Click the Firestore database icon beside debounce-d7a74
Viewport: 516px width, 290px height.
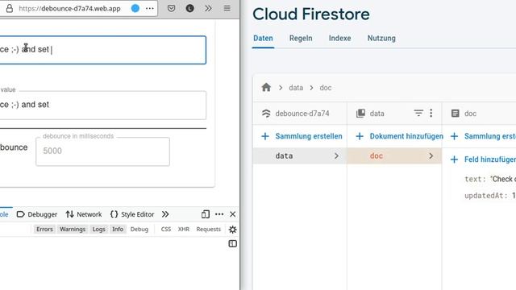[x=266, y=114]
